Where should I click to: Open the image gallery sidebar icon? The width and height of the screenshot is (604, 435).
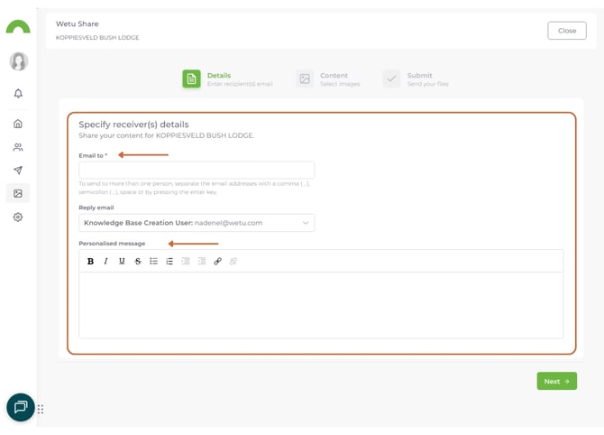click(x=18, y=193)
